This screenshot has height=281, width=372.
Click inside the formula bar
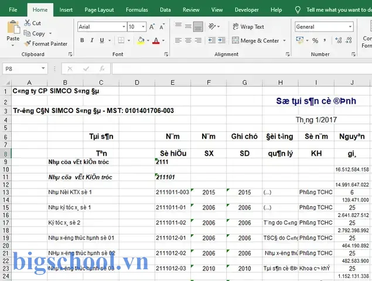242,68
